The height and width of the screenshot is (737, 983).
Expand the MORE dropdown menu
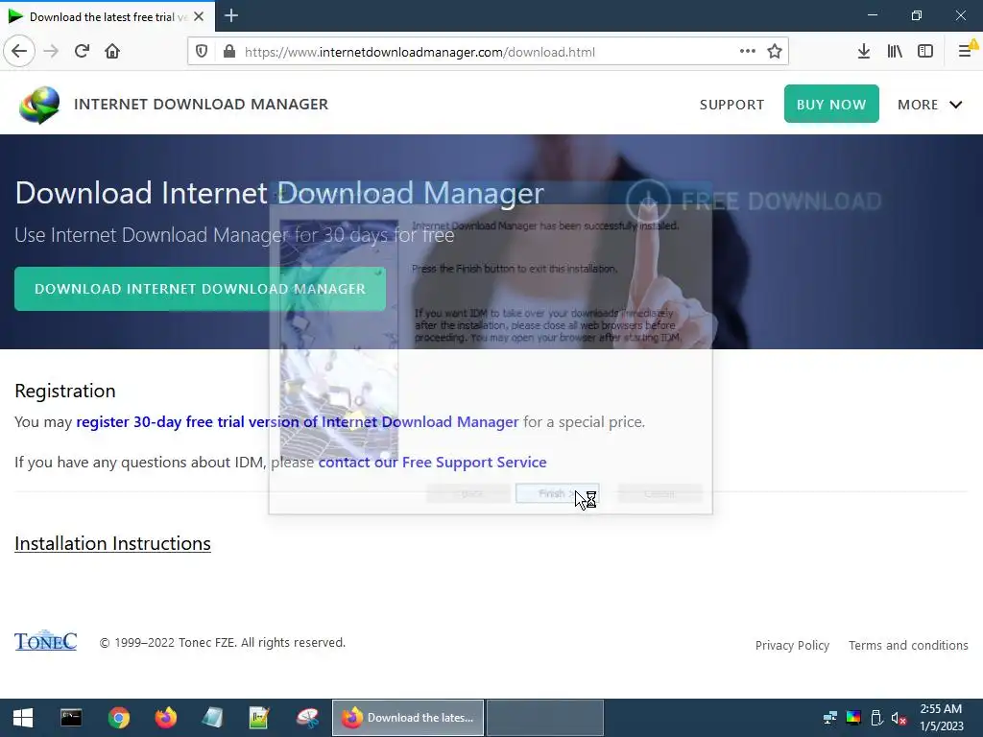[929, 105]
